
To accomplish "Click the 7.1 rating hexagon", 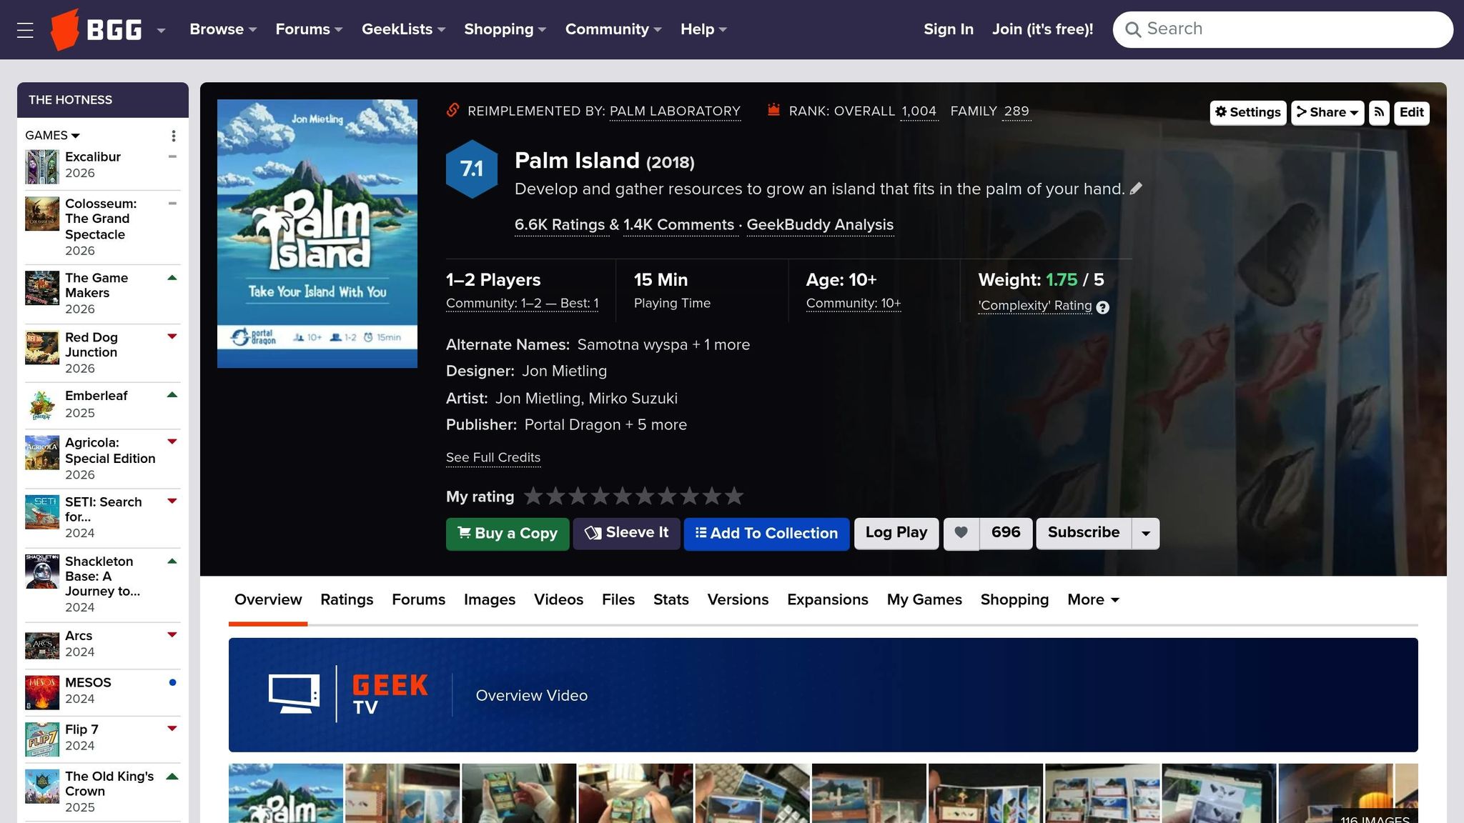I will click(472, 169).
